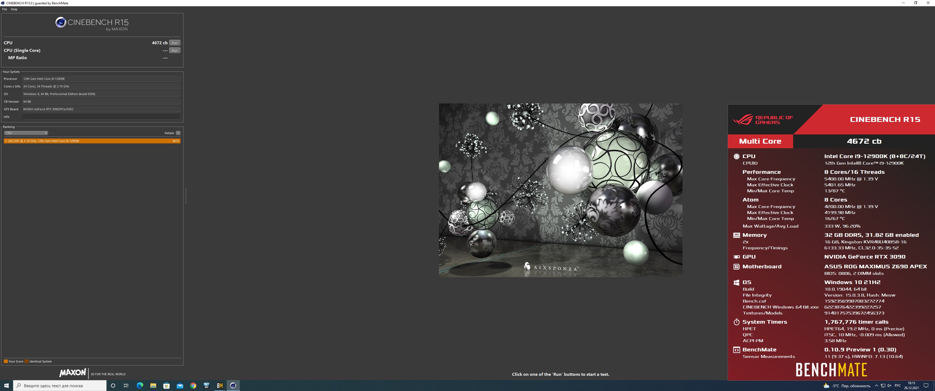The height and width of the screenshot is (391, 935).
Task: Click the rendered spheres scene image
Action: pos(560,190)
